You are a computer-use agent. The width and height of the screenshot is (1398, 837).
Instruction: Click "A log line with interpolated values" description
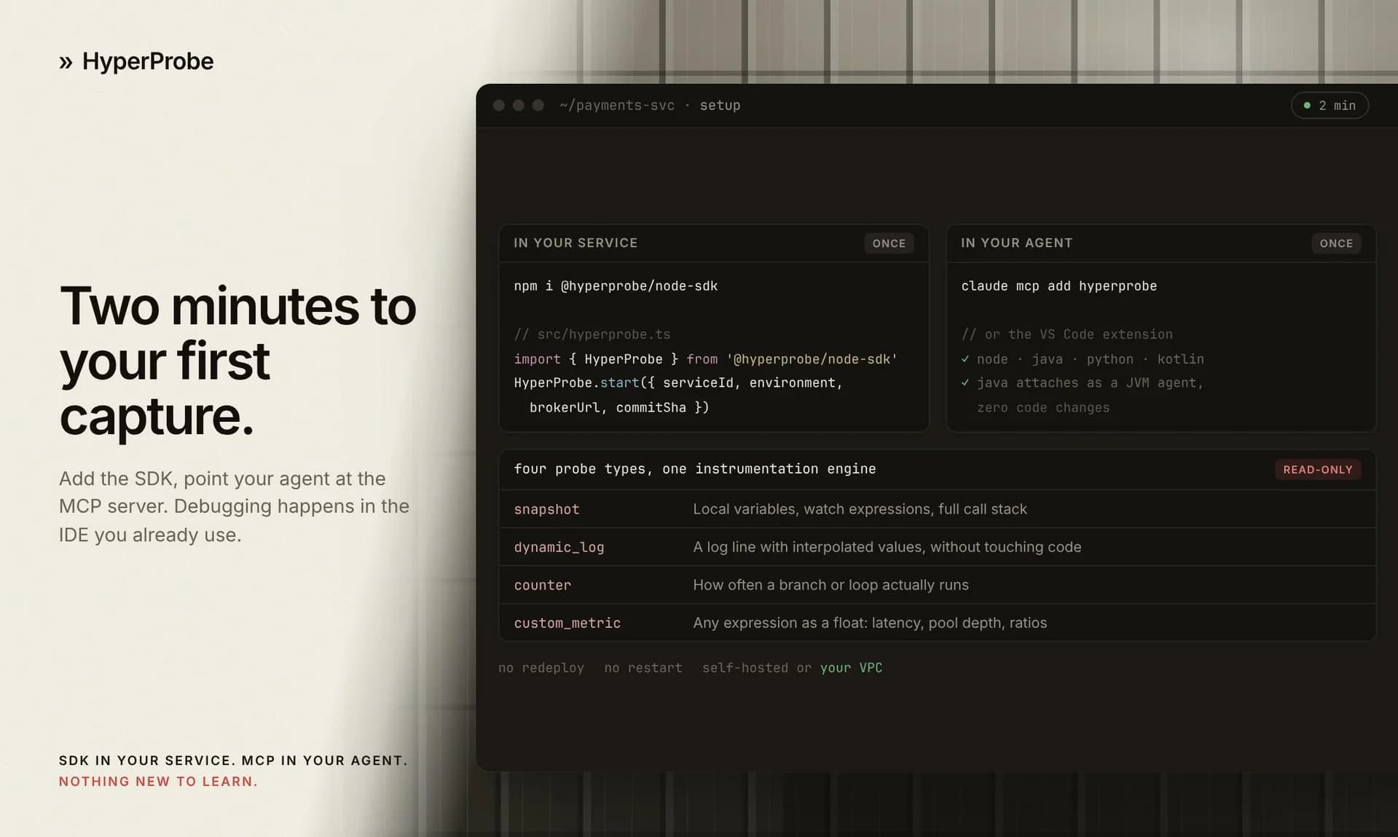[x=887, y=547]
